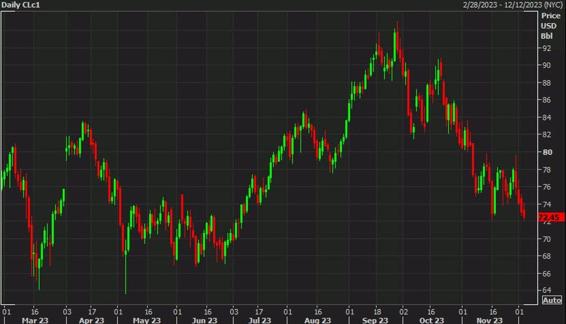566x324 pixels.
Task: Open the 2/28/2023 - 12/12/2023 date range
Action: coord(513,5)
